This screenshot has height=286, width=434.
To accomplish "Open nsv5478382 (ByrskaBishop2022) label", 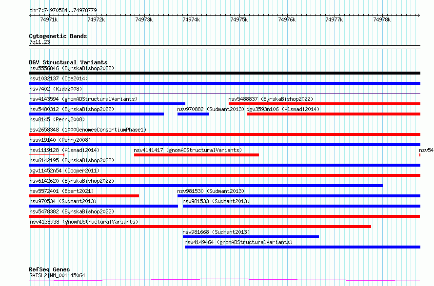I will tap(72, 211).
